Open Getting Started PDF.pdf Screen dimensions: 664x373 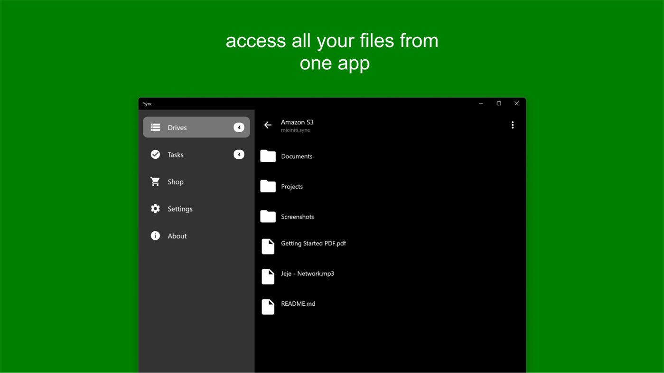tap(313, 243)
